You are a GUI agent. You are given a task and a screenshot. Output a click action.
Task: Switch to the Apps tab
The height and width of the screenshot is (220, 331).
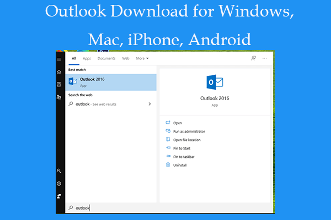pyautogui.click(x=87, y=58)
